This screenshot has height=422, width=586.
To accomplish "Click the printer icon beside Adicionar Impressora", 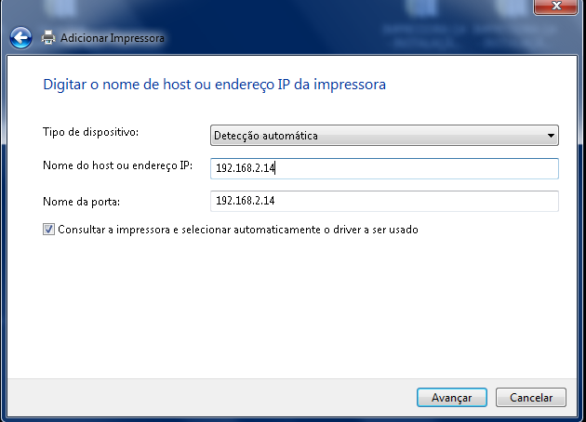I will point(48,37).
